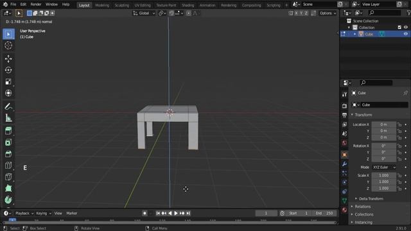Open the Playback dropdown in timeline
This screenshot has width=411, height=231.
(24, 213)
